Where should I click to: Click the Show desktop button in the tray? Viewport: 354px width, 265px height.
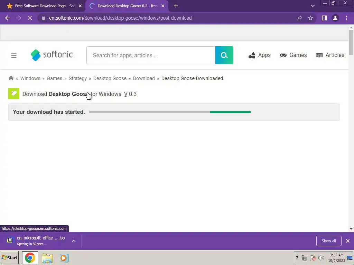pyautogui.click(x=350, y=258)
